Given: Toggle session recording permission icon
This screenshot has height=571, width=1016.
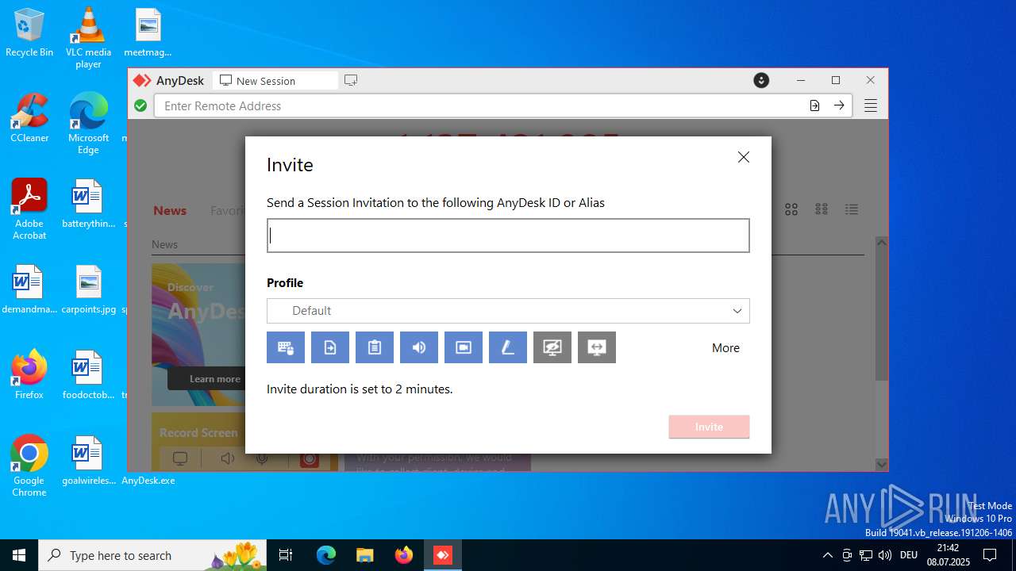Looking at the screenshot, I should click(464, 347).
